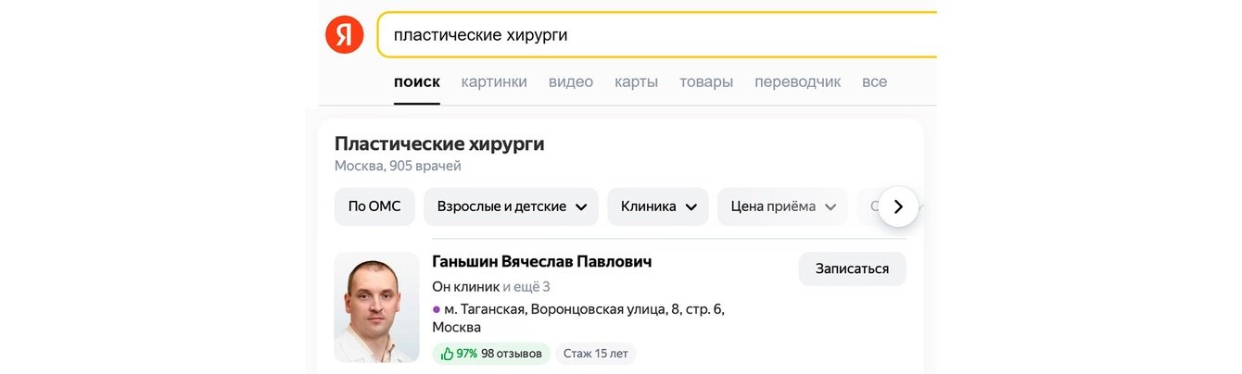Expand the 'Взрослые и детские' dropdown

pyautogui.click(x=511, y=206)
